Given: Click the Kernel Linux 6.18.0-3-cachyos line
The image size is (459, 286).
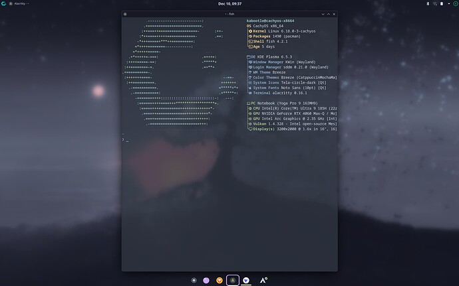Looking at the screenshot, I should click(282, 31).
